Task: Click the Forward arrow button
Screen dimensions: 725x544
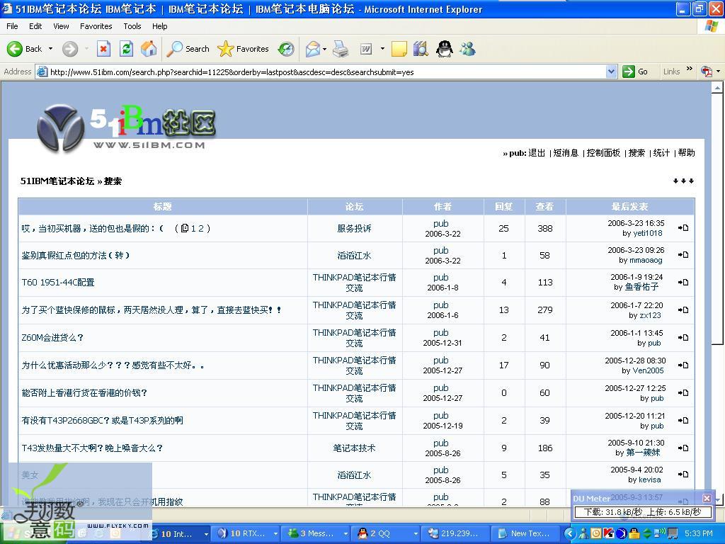Action: click(x=70, y=49)
